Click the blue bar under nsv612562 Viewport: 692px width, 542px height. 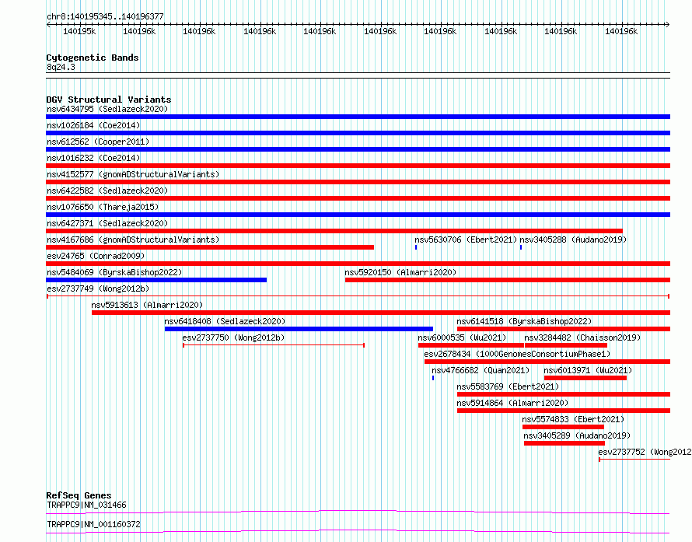coord(358,149)
